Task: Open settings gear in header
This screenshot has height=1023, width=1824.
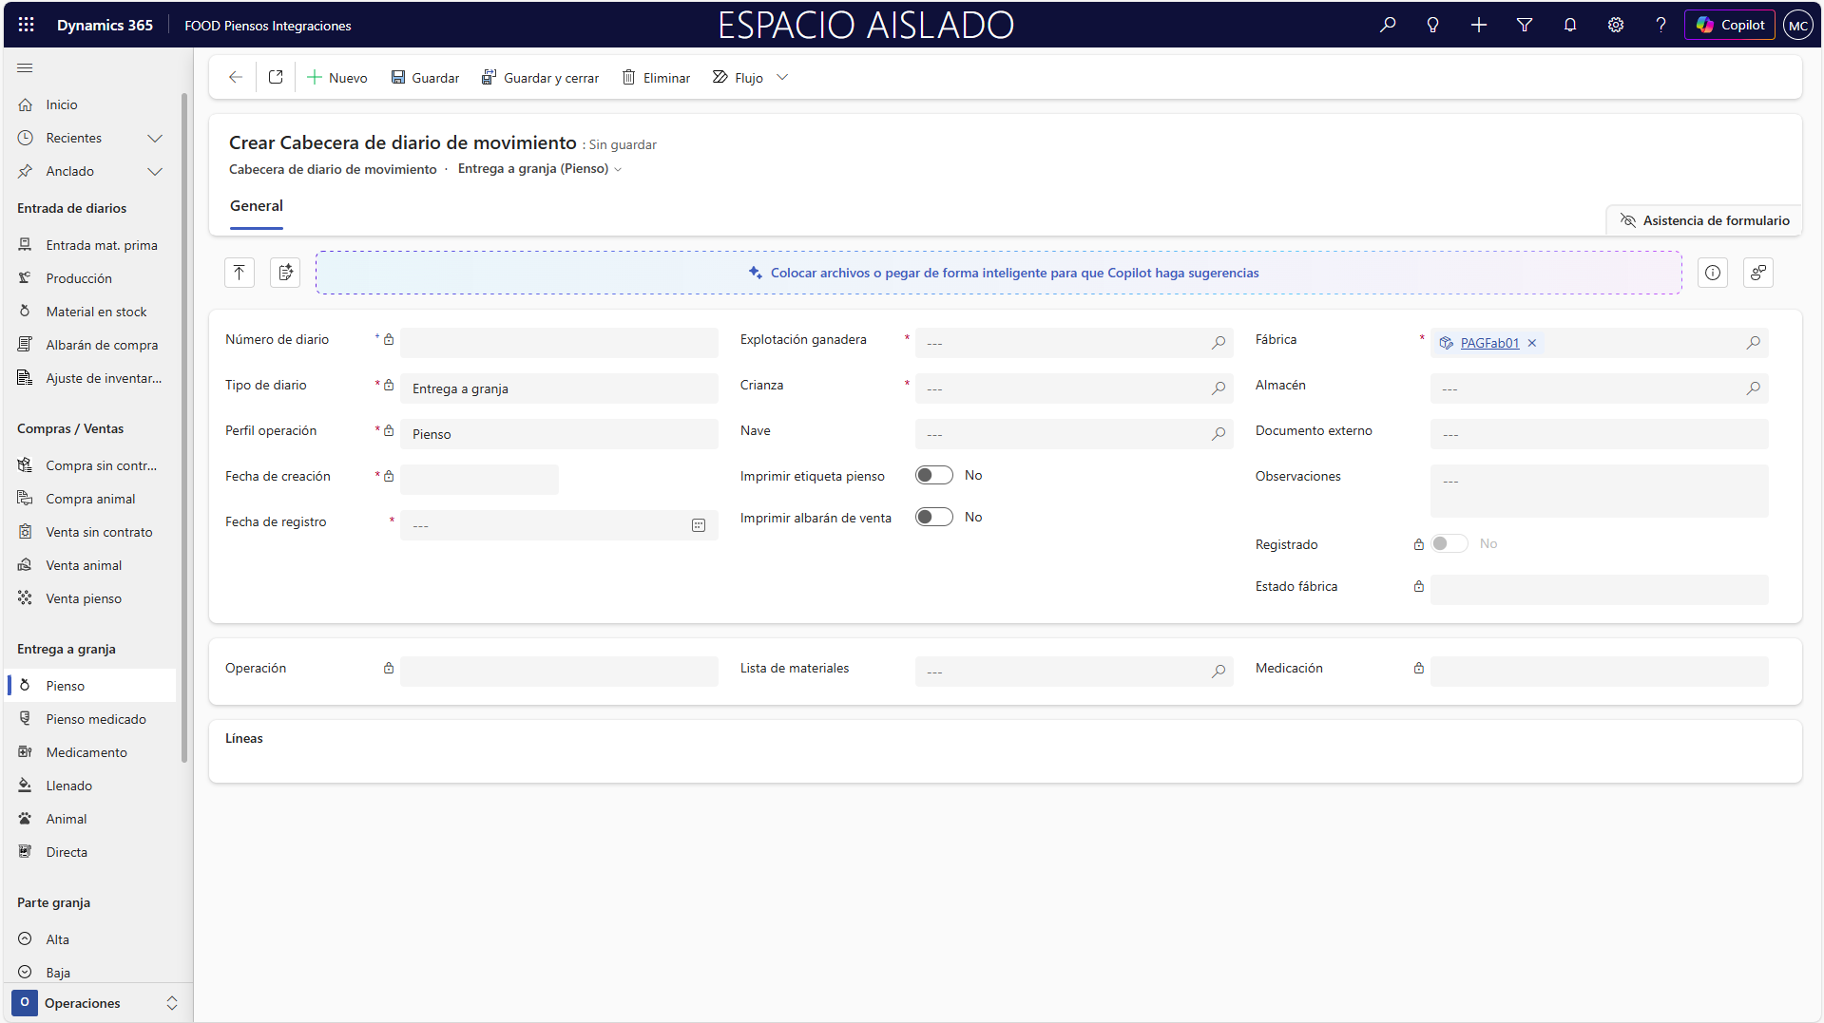Action: pos(1615,25)
